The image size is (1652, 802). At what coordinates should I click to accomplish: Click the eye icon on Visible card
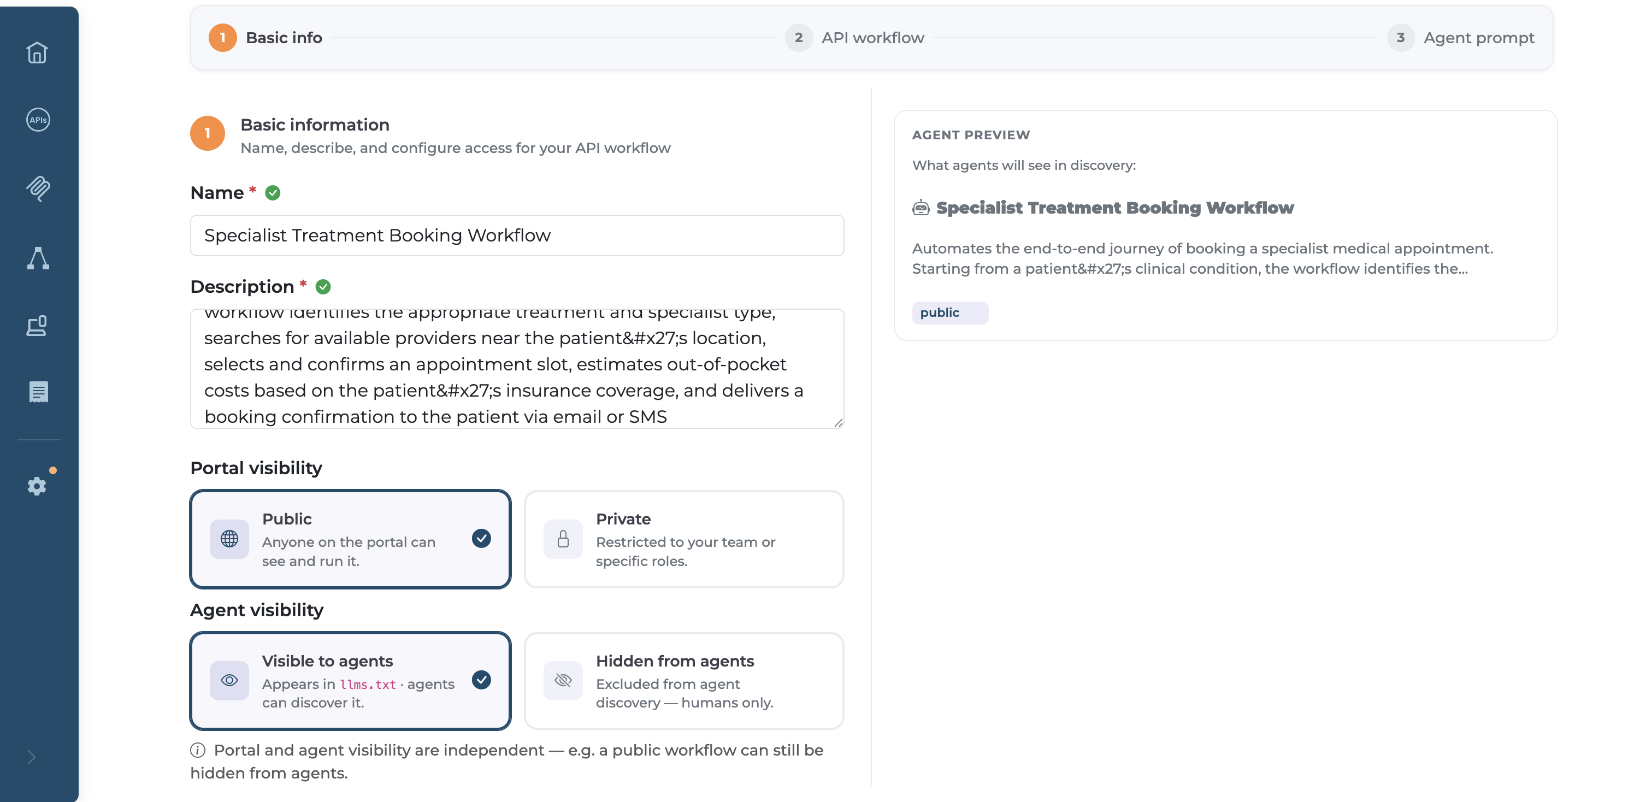pyautogui.click(x=229, y=680)
